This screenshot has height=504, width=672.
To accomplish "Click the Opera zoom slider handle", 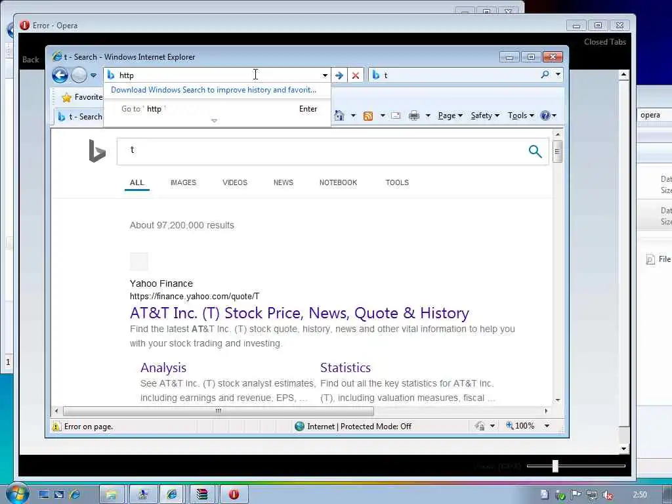I will (x=555, y=466).
